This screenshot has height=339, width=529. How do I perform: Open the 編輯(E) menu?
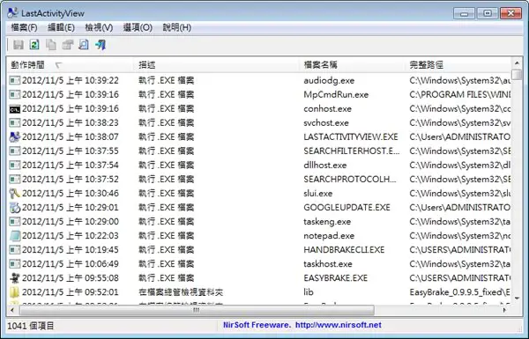[x=61, y=27]
